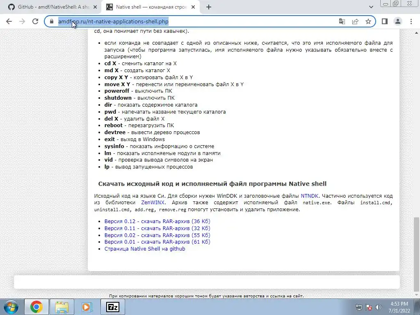The height and width of the screenshot is (315, 420).
Task: Download version 0.12 RAR archive
Action: 157,221
